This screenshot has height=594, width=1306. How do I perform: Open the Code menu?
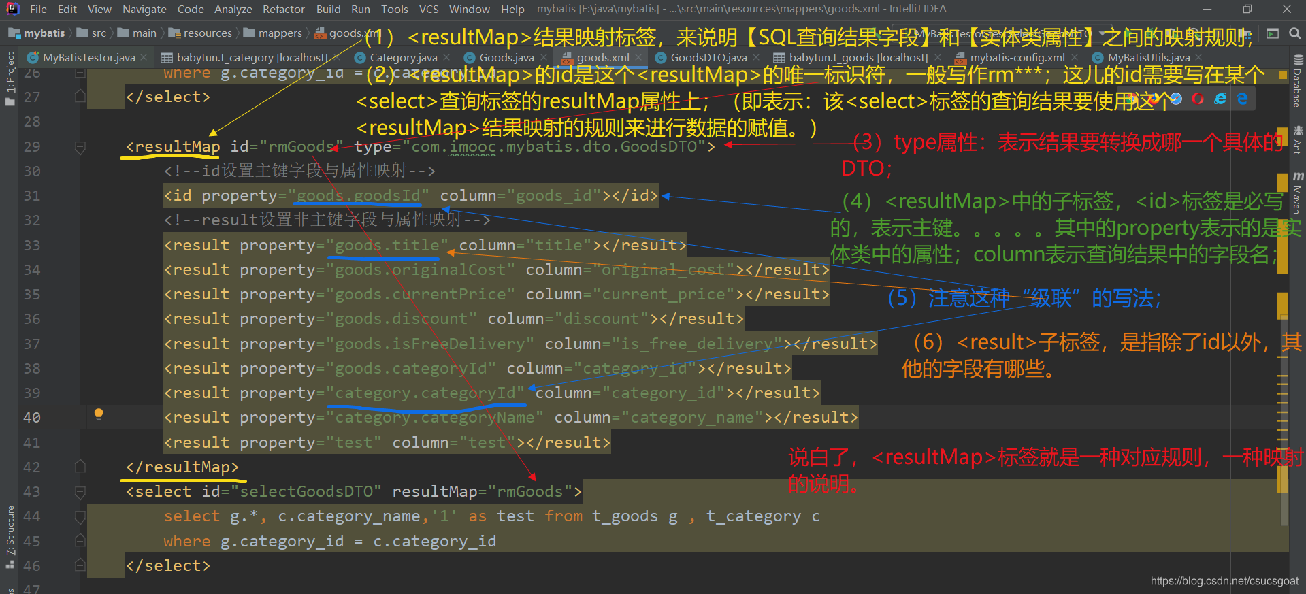click(x=191, y=9)
